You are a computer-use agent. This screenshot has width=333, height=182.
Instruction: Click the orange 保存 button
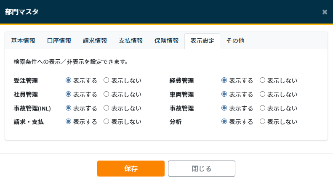click(x=131, y=169)
